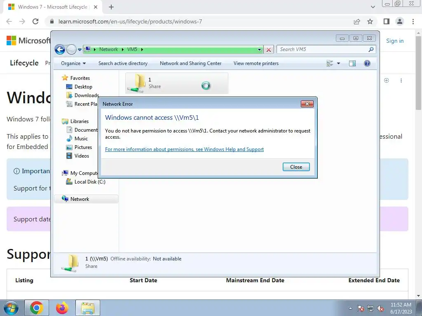Viewport: 422px width, 316px height.
Task: Click Action Center flag icon
Action: [361, 309]
